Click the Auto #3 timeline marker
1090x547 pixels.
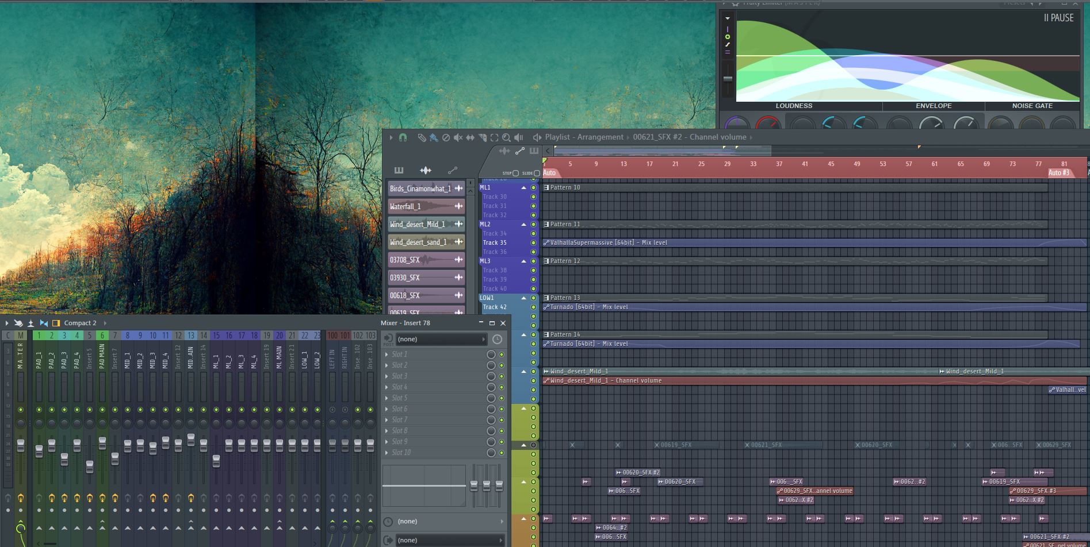[1059, 172]
